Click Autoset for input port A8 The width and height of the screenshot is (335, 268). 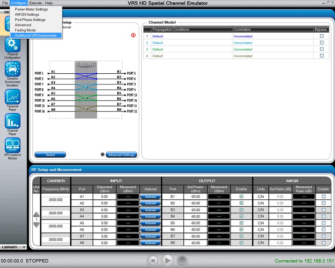(x=151, y=243)
